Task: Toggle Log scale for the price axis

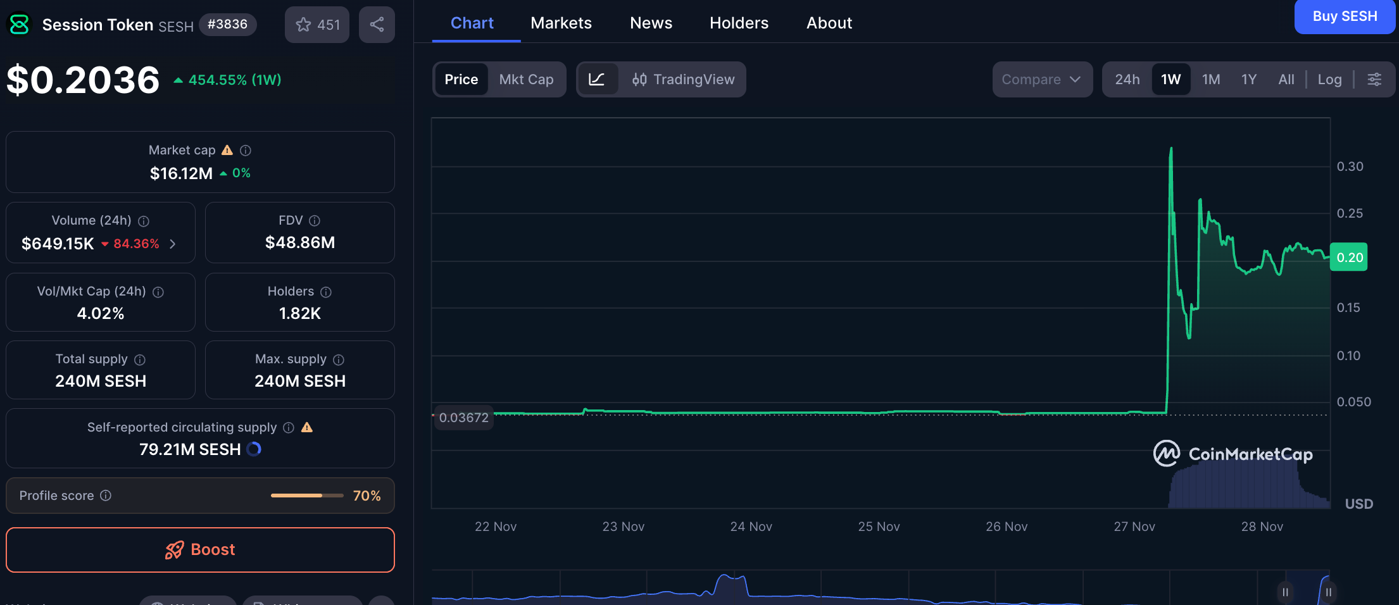Action: pos(1329,79)
